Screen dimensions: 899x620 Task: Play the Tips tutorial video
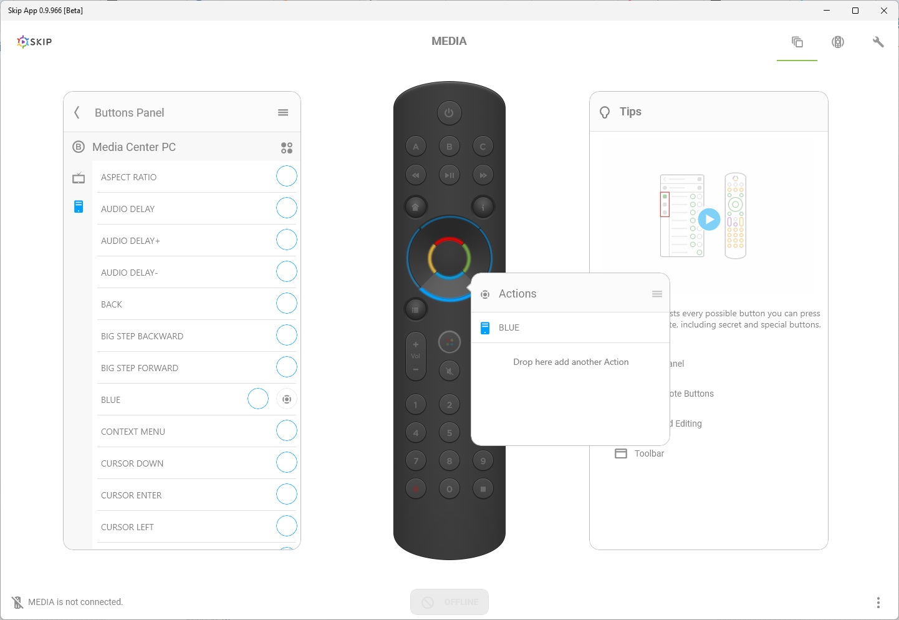709,219
